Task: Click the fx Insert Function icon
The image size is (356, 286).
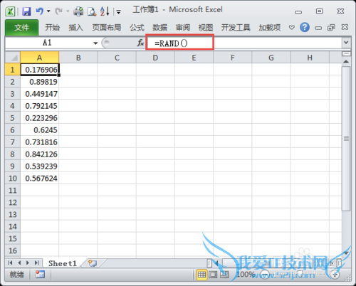Action: [x=140, y=43]
